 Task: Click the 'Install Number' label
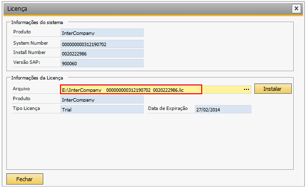pyautogui.click(x=30, y=53)
